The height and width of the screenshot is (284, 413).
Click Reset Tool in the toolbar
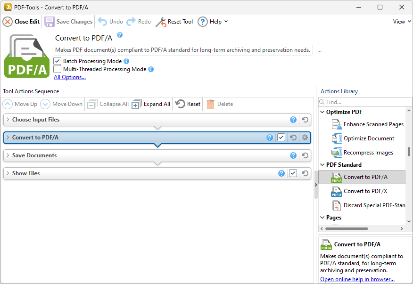(174, 22)
